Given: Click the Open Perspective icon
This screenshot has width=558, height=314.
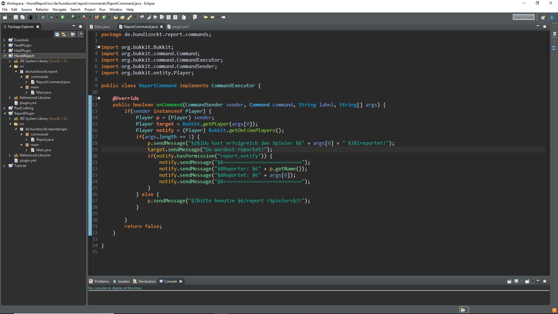Looking at the screenshot, I should pos(543,17).
